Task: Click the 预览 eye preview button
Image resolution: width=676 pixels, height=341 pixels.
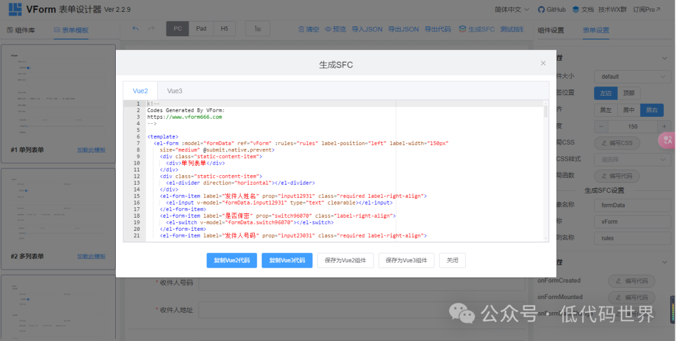Action: coord(335,29)
